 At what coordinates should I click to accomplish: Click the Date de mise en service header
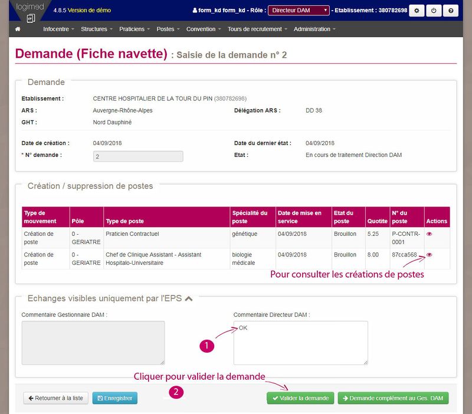303,217
